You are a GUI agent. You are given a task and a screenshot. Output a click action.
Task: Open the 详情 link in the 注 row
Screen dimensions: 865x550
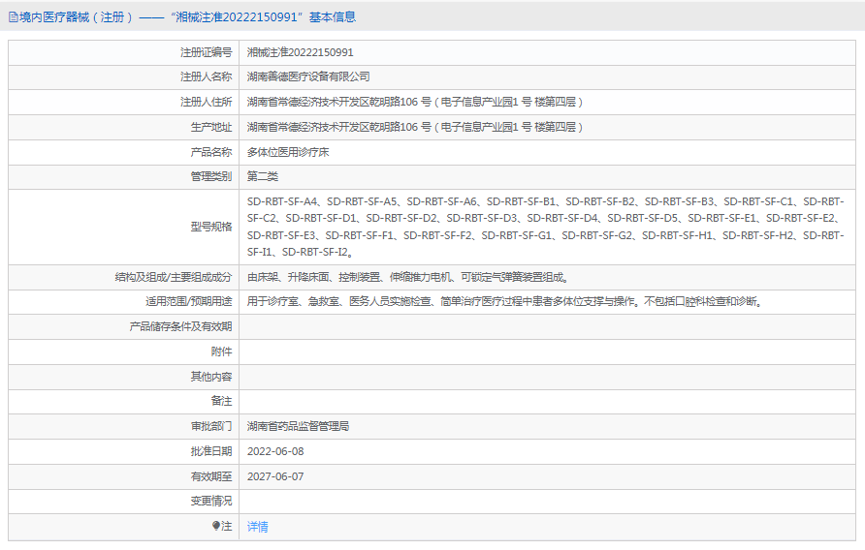click(x=257, y=527)
